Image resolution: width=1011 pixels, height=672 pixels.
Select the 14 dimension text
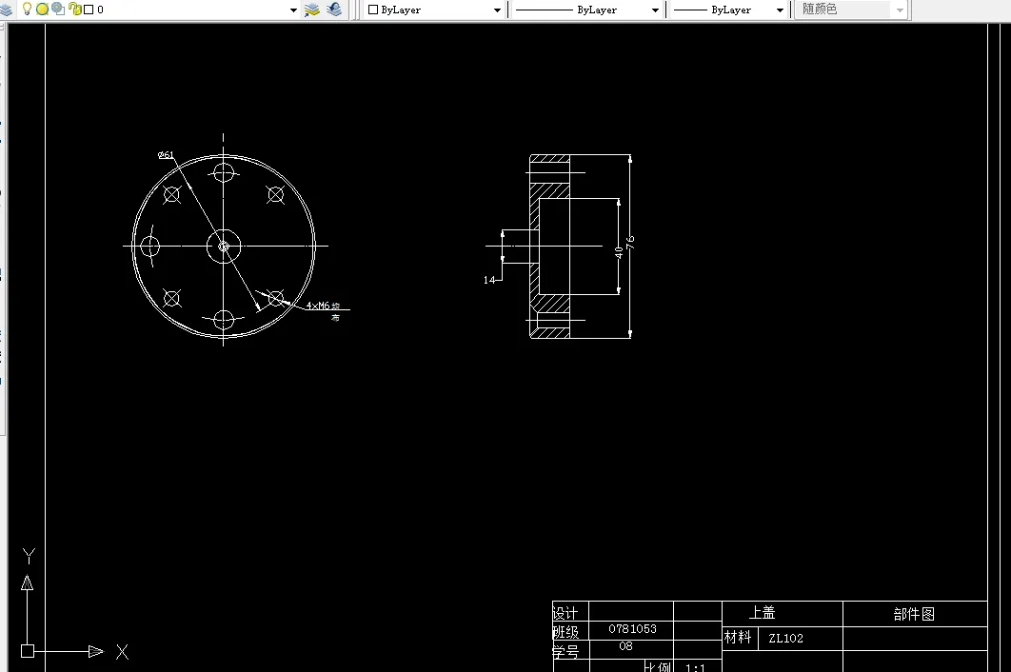[x=489, y=280]
